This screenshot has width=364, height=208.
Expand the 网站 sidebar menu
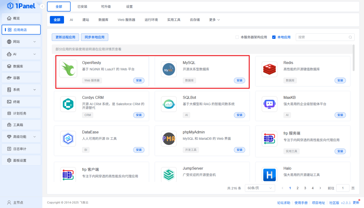point(21,42)
